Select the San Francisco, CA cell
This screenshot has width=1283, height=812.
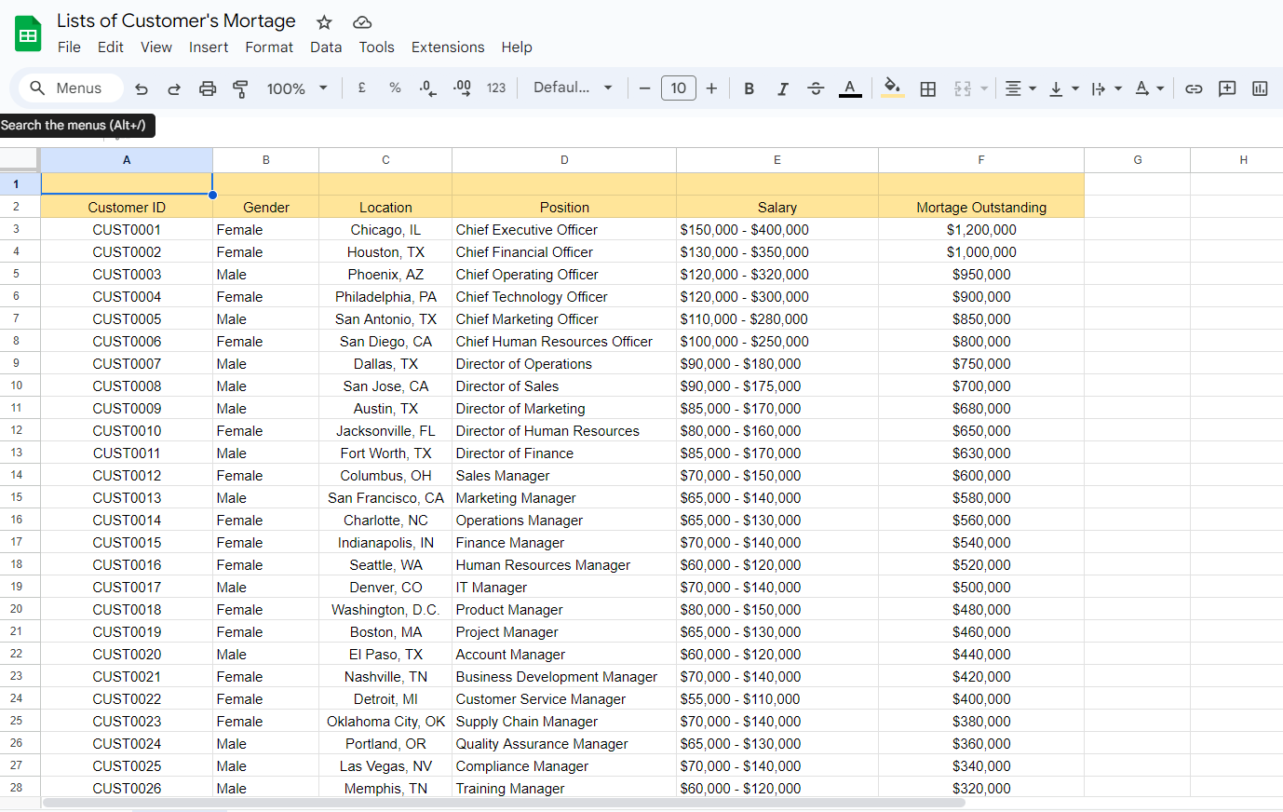pos(385,497)
